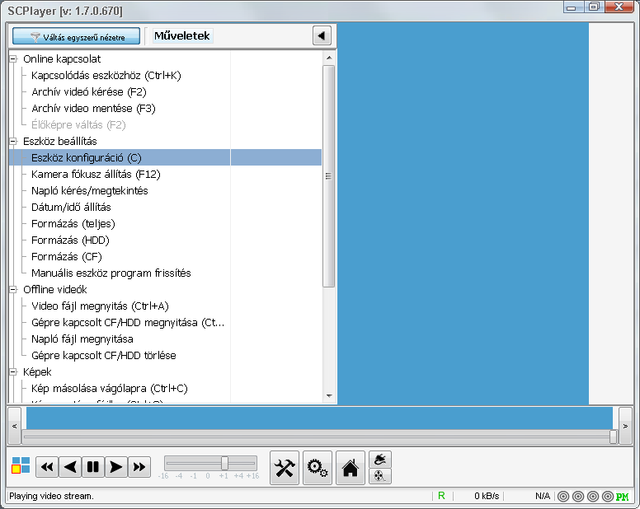Screen dimensions: 640x509
Task: Select Formázás (HDD)
Action: coord(71,240)
